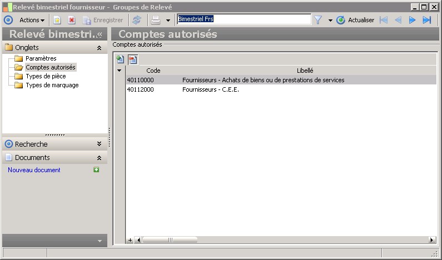Sort by the Code column header
This screenshot has height=260, width=442.
click(153, 71)
